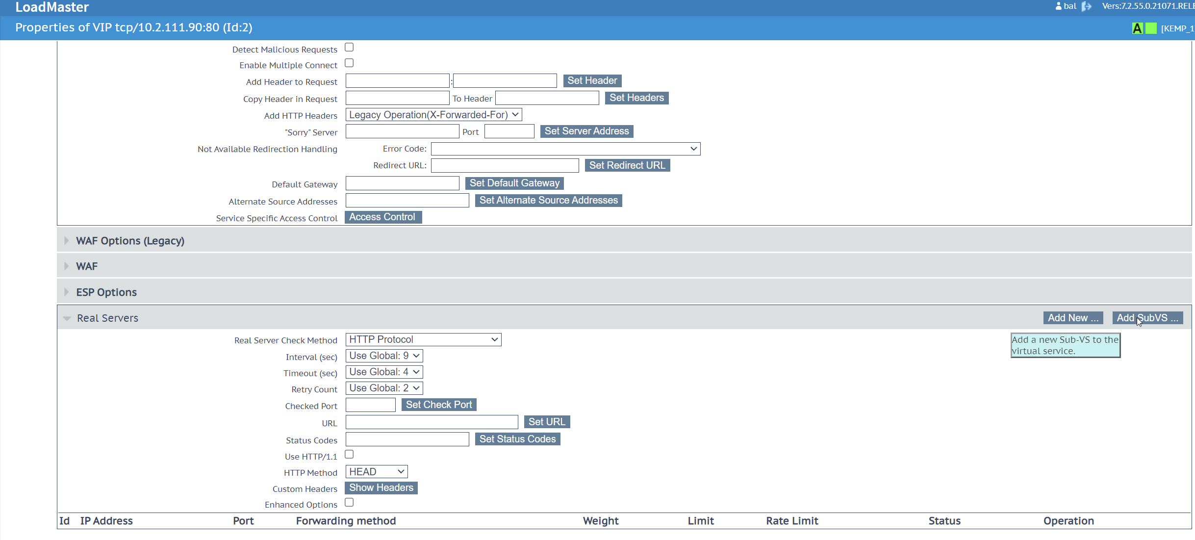Enable Detect Malicious Requests checkbox
1195x540 pixels.
(349, 47)
